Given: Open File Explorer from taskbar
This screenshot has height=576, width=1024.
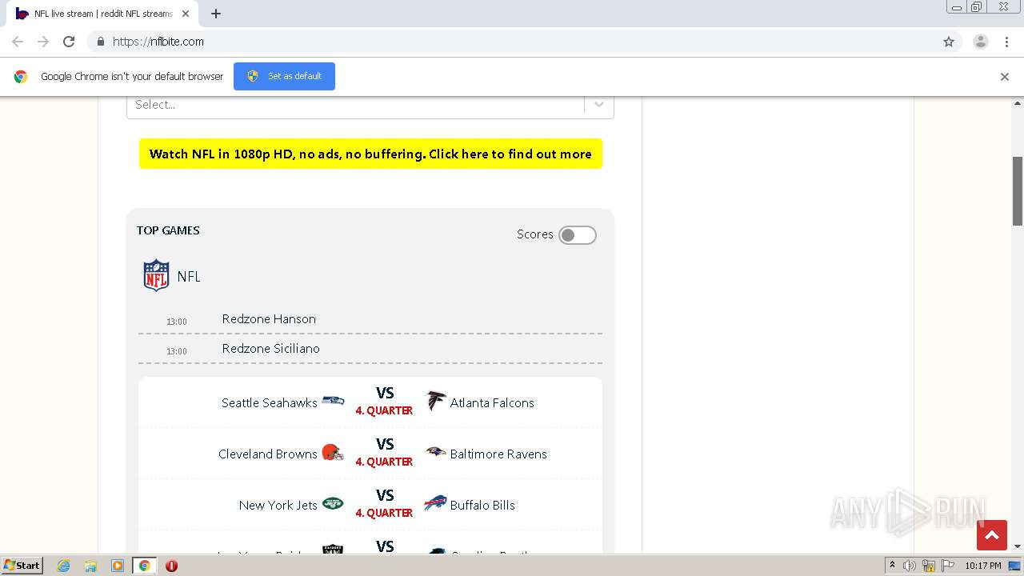Looking at the screenshot, I should [90, 566].
